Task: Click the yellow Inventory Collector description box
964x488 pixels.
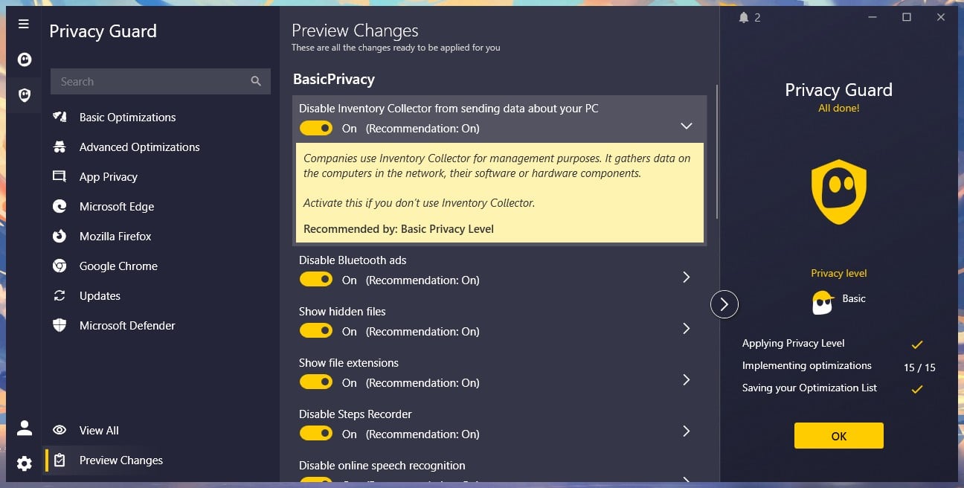Action: pyautogui.click(x=500, y=193)
